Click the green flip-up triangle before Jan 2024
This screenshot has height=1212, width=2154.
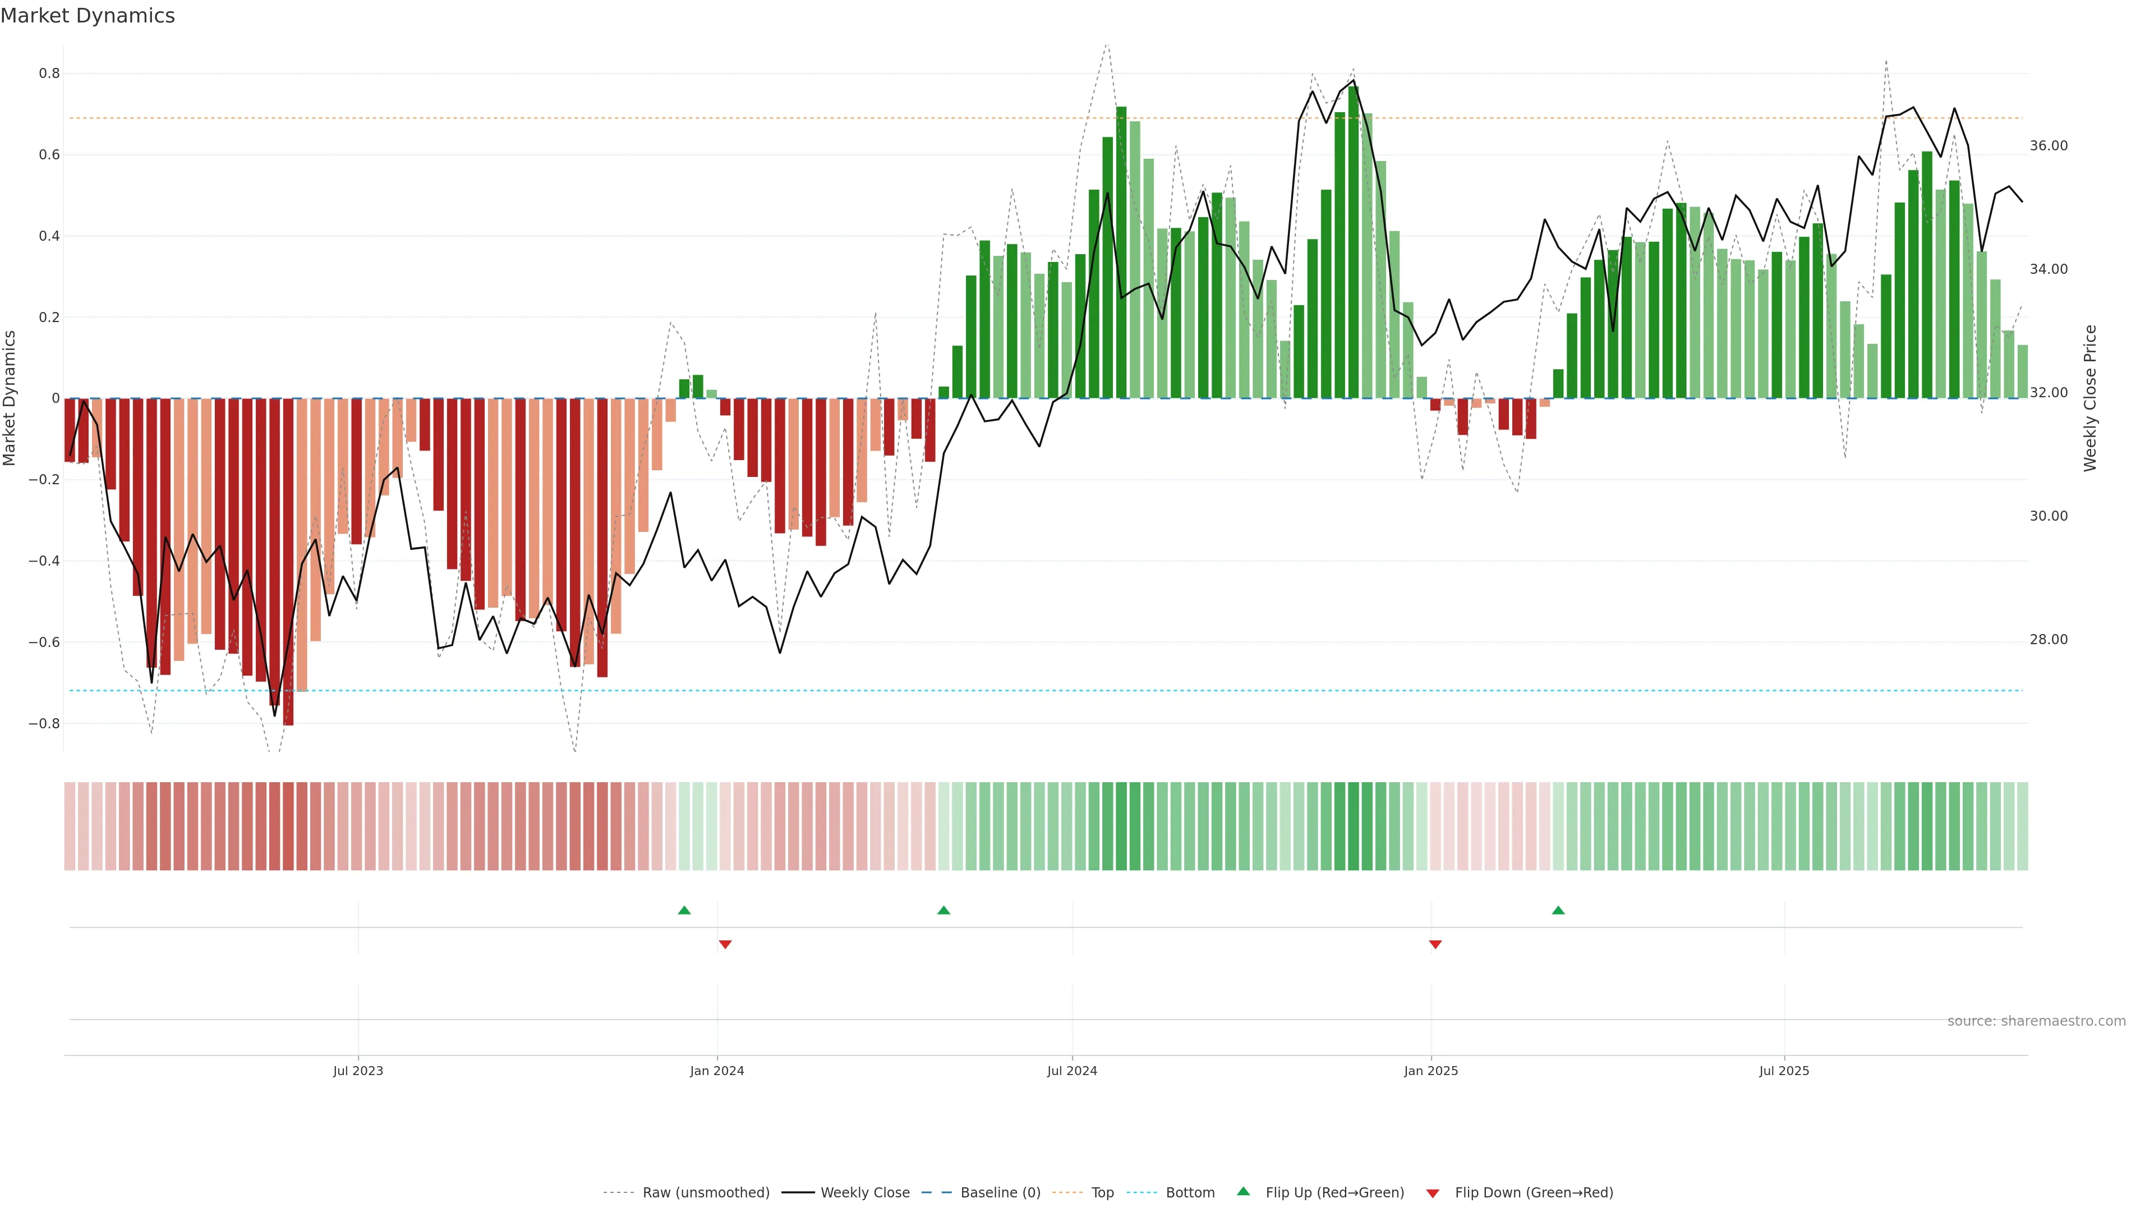[684, 910]
